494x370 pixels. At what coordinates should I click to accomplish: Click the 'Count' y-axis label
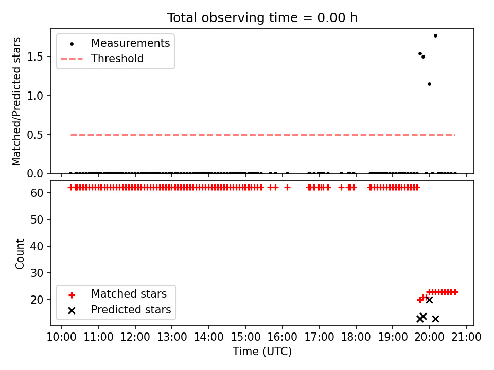(x=20, y=254)
